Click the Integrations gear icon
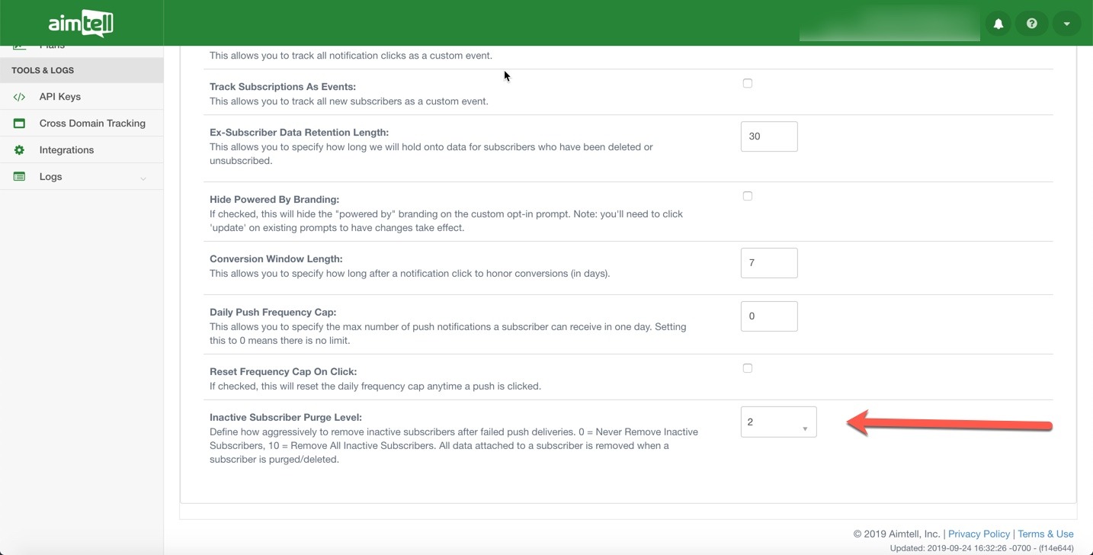 [20, 150]
